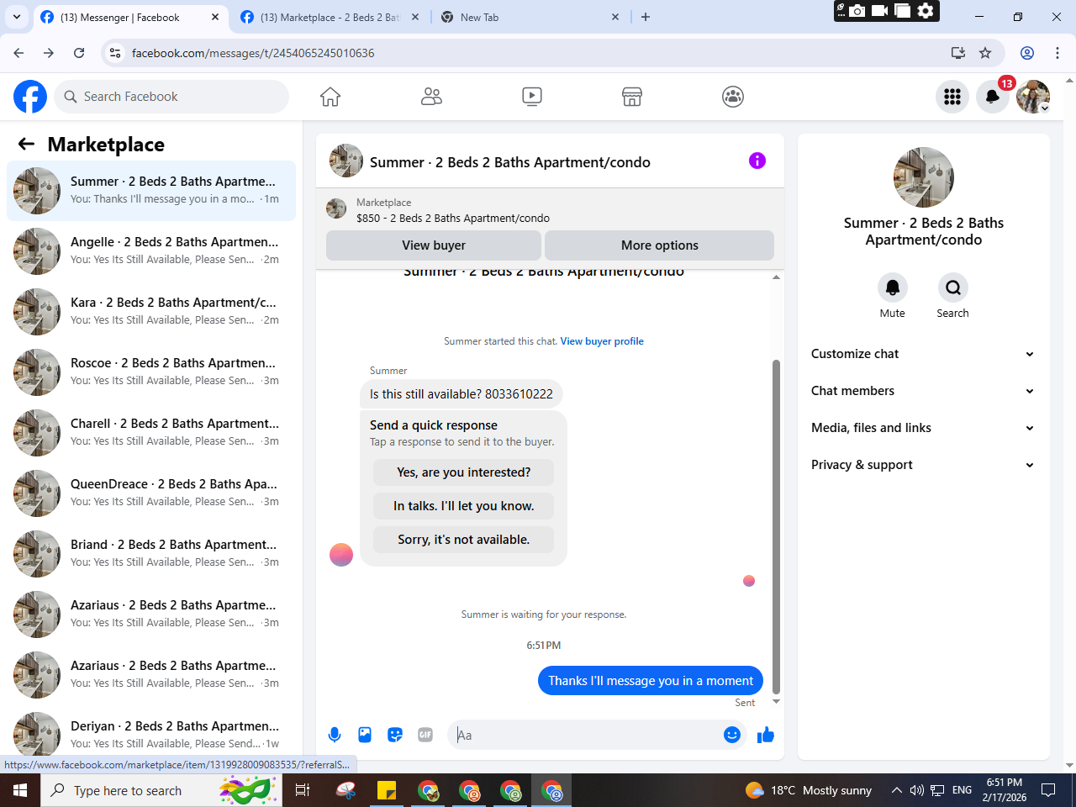This screenshot has height=807, width=1076.
Task: Focus the message input field
Action: click(x=587, y=735)
